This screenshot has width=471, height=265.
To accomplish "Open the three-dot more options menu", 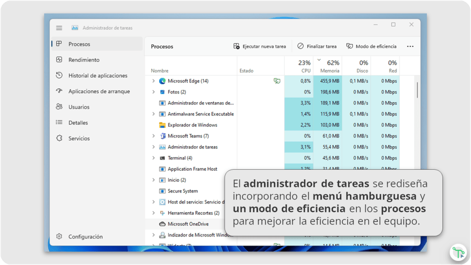I will click(x=410, y=46).
